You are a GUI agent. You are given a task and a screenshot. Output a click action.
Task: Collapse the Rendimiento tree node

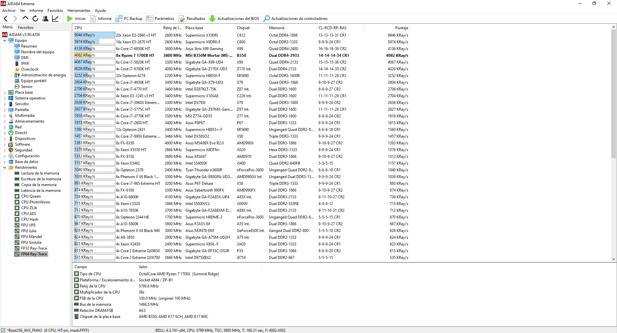coord(4,167)
